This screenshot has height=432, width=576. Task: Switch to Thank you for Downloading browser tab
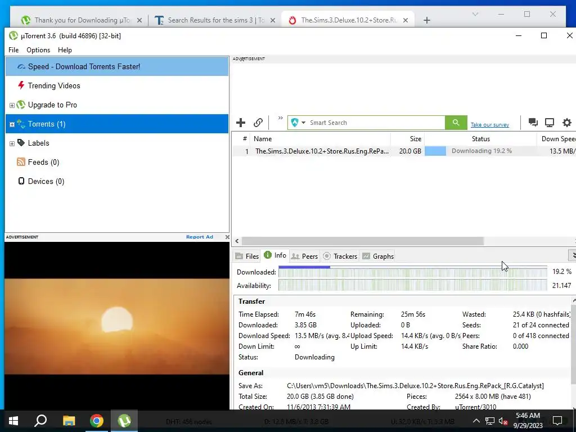82,20
